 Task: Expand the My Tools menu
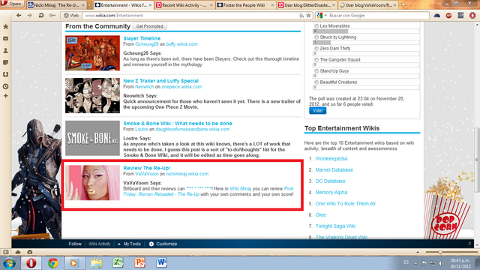pos(129,244)
